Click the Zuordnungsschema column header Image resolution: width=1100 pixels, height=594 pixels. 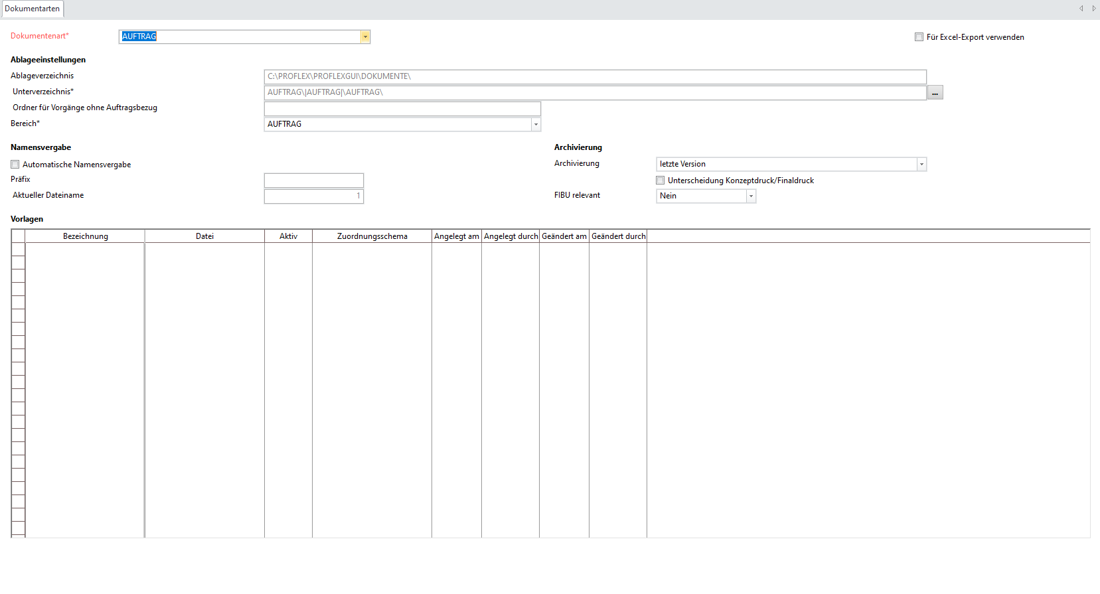point(372,236)
